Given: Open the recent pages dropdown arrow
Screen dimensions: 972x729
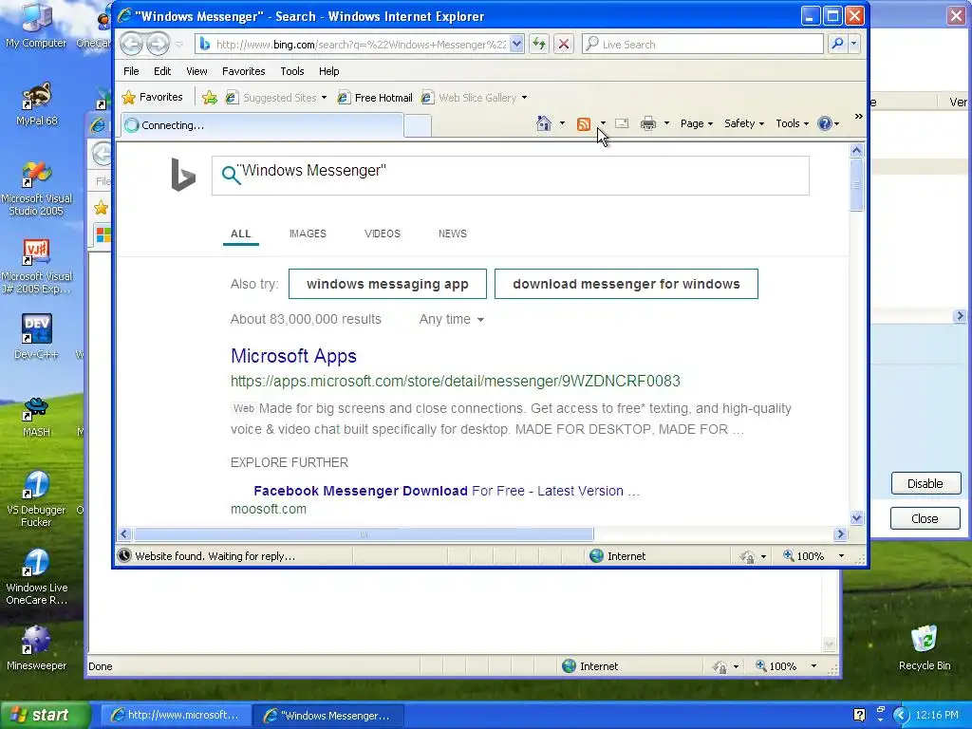Looking at the screenshot, I should point(179,44).
